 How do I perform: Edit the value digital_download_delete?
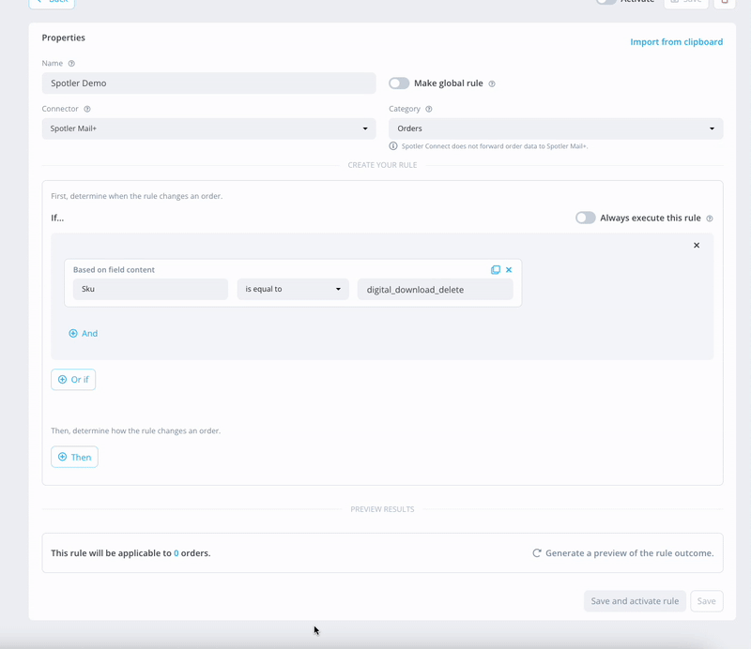pyautogui.click(x=435, y=289)
